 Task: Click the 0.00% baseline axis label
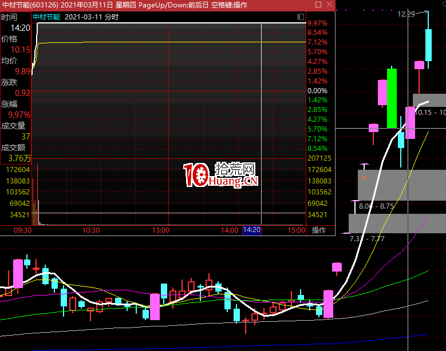(317, 91)
